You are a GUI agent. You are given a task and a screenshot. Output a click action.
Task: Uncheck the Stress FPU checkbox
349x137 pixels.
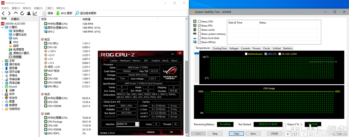click(199, 25)
